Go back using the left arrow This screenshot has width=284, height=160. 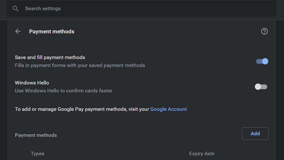[18, 31]
